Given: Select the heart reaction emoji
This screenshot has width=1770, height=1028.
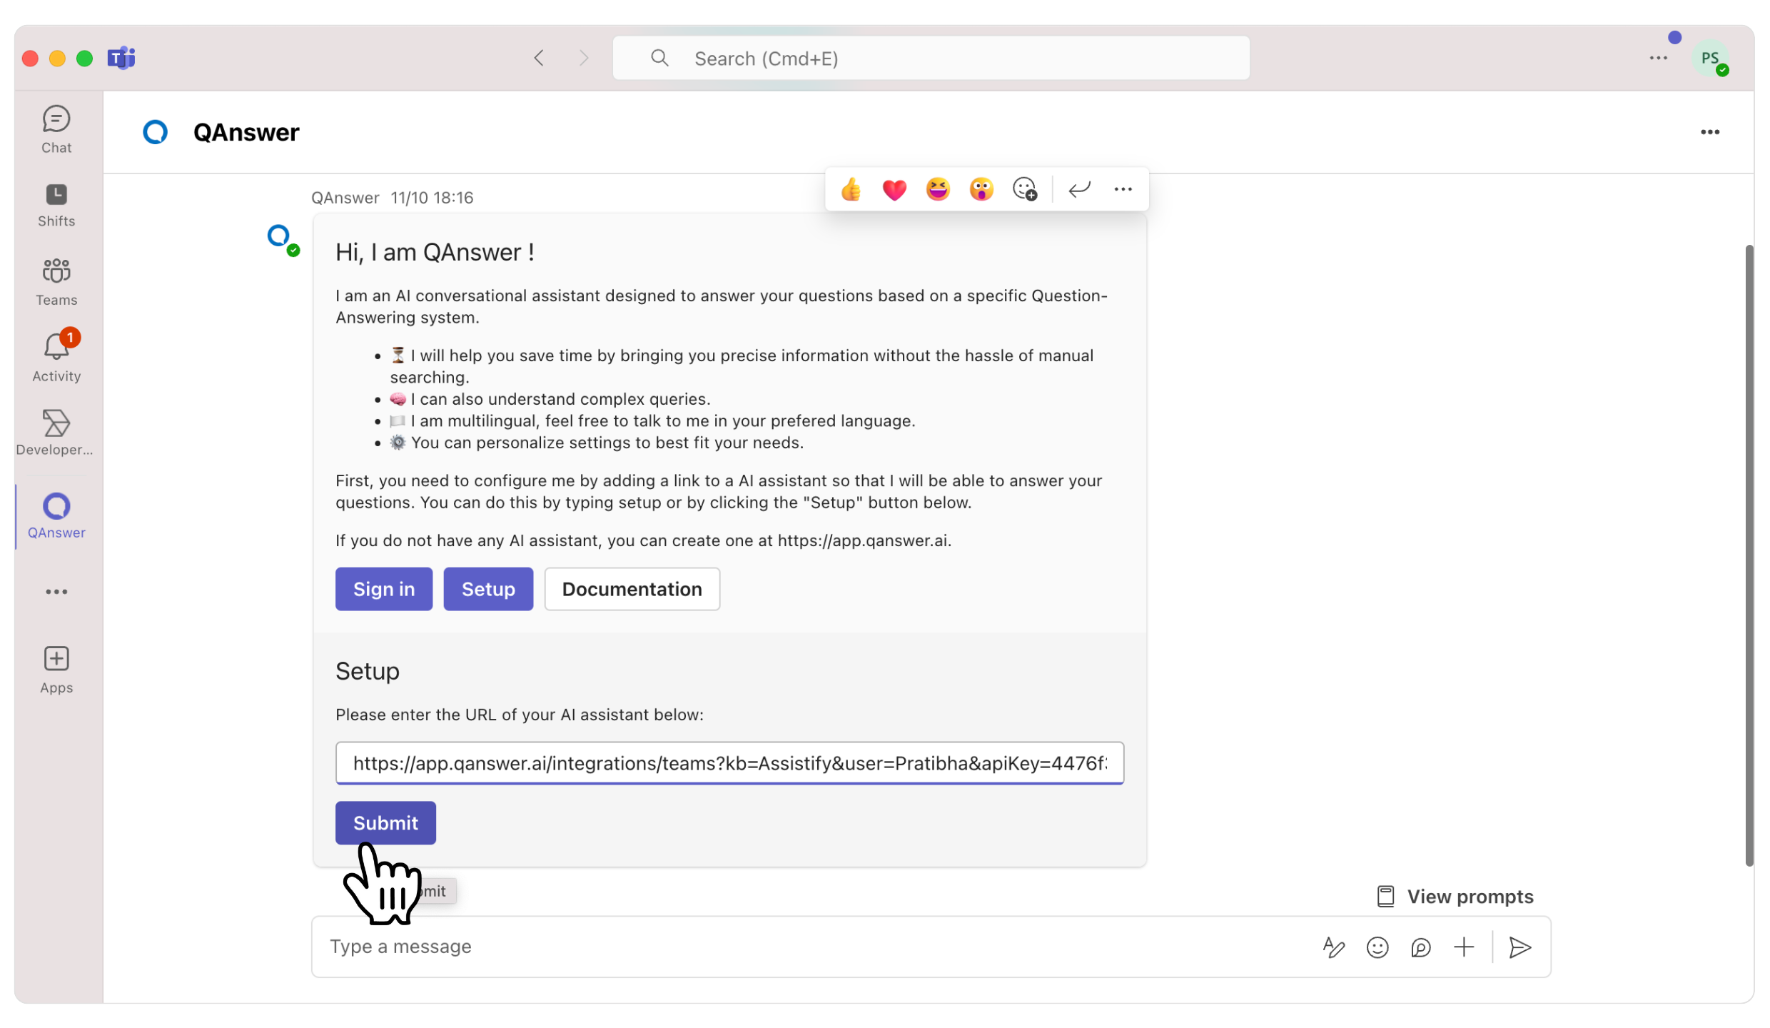Looking at the screenshot, I should (896, 188).
